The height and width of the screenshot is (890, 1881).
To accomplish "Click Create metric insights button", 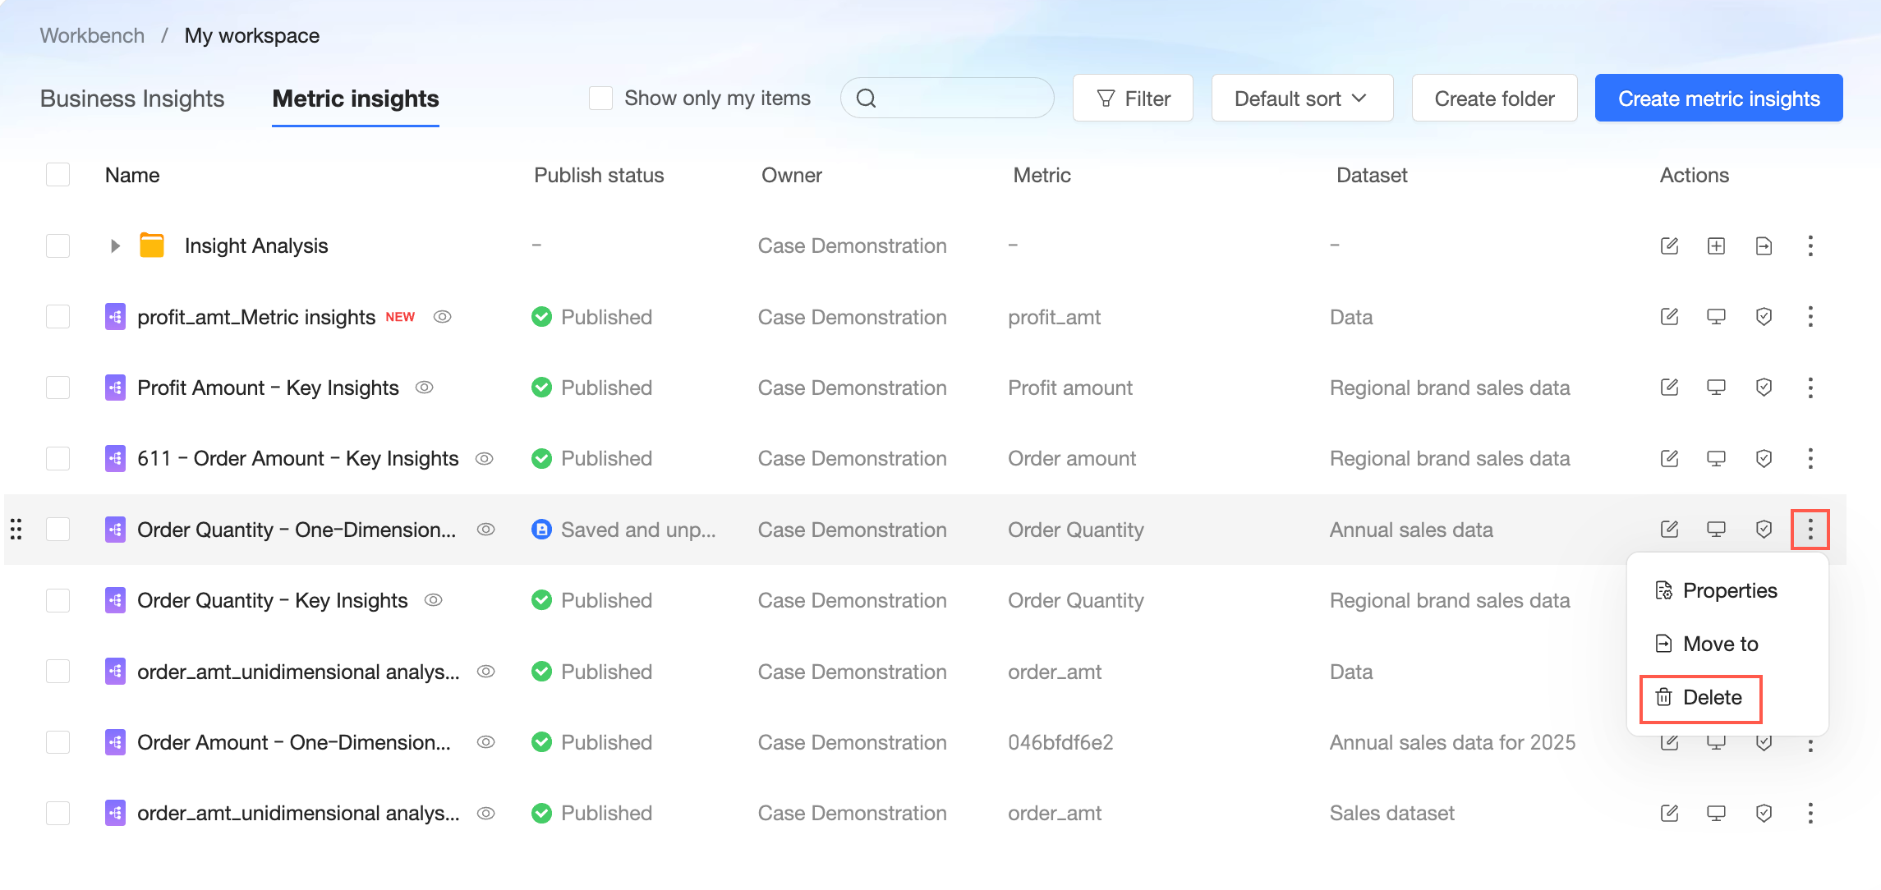I will coord(1718,99).
